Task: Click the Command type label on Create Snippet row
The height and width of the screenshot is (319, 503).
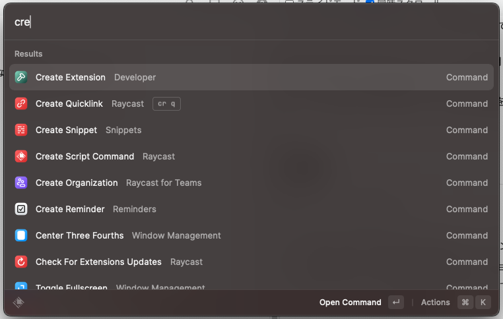Action: (x=467, y=130)
